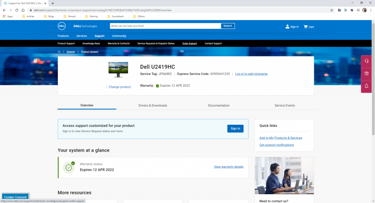The height and width of the screenshot is (203, 375).
Task: Click the site padlock icon
Action: coord(31,10)
